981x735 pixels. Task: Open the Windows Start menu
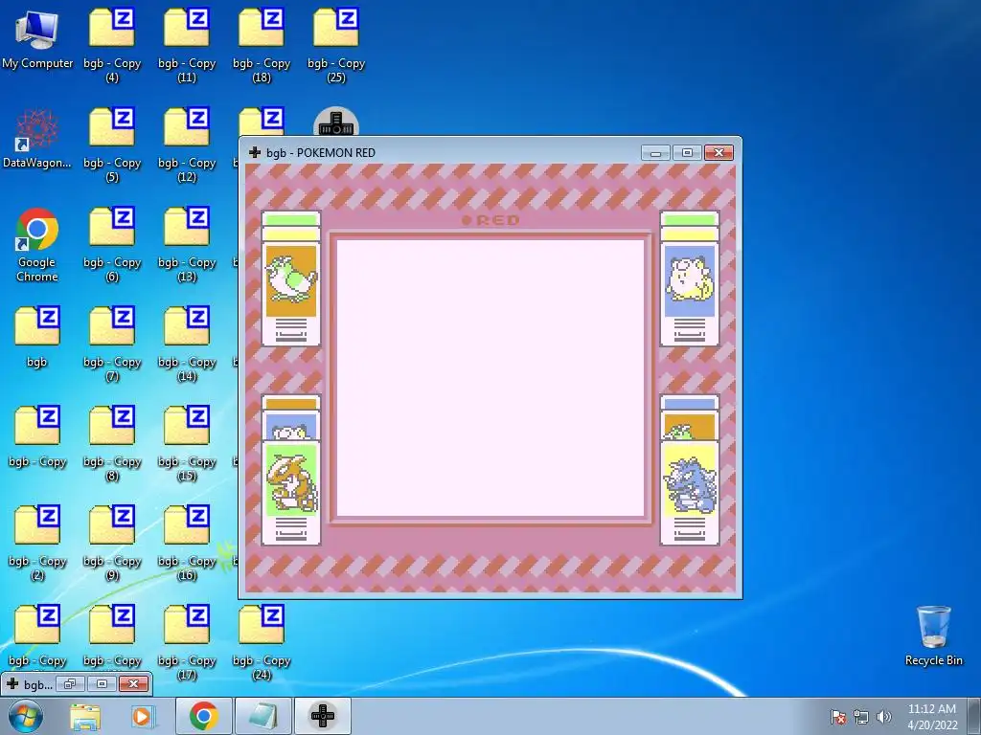coord(26,716)
